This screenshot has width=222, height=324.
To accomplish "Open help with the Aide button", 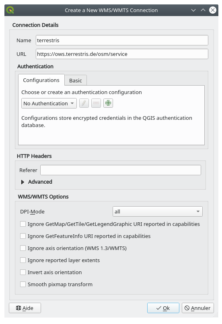I will point(25,308).
